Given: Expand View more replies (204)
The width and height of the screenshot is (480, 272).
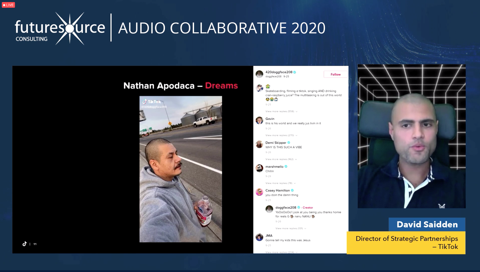Looking at the screenshot, I should point(281,252).
